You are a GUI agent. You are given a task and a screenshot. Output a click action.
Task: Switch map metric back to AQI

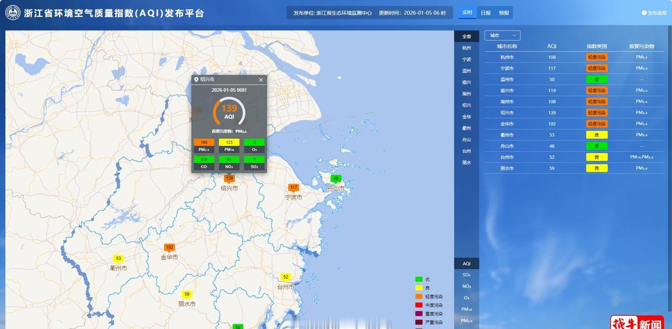pyautogui.click(x=465, y=263)
